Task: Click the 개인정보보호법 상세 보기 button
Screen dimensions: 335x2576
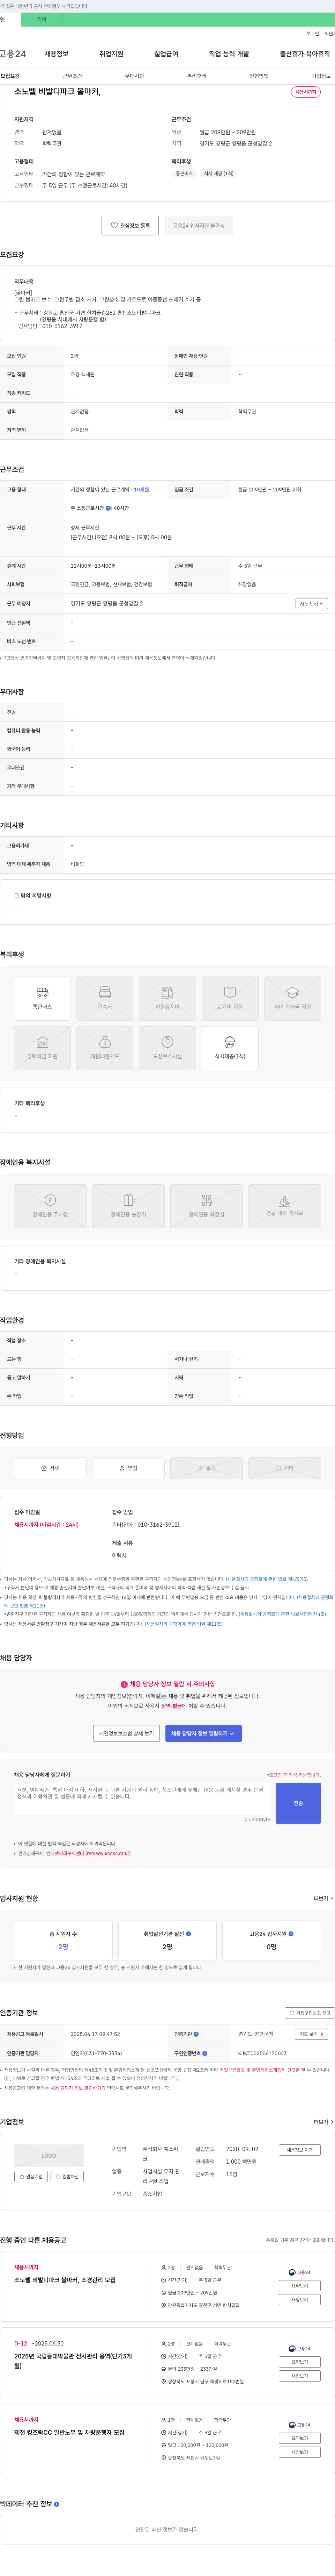Action: tap(127, 1733)
